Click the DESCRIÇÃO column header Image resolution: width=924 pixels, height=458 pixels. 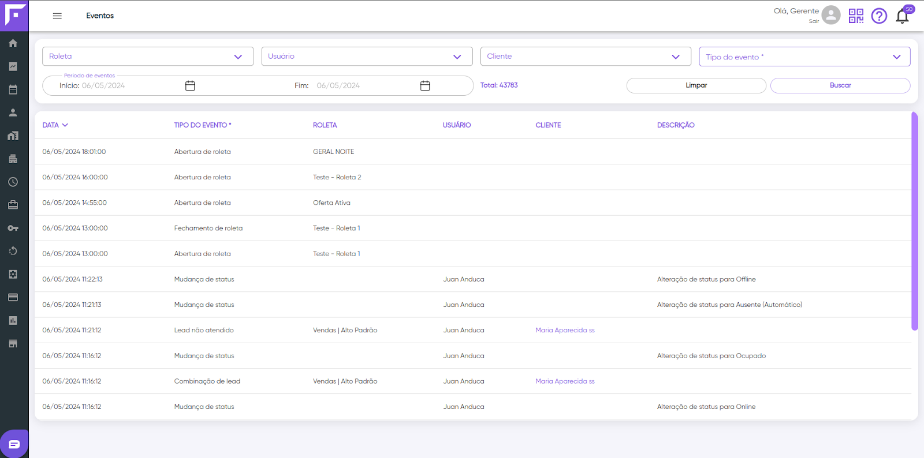click(x=676, y=125)
